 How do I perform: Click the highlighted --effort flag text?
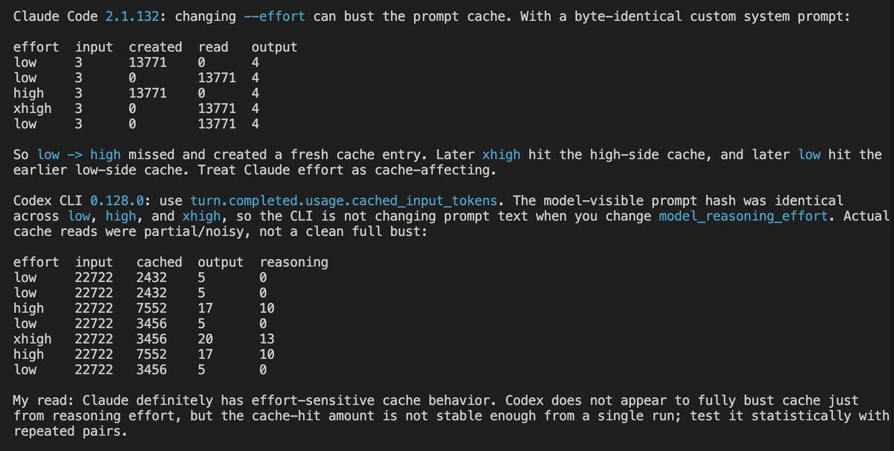(280, 16)
